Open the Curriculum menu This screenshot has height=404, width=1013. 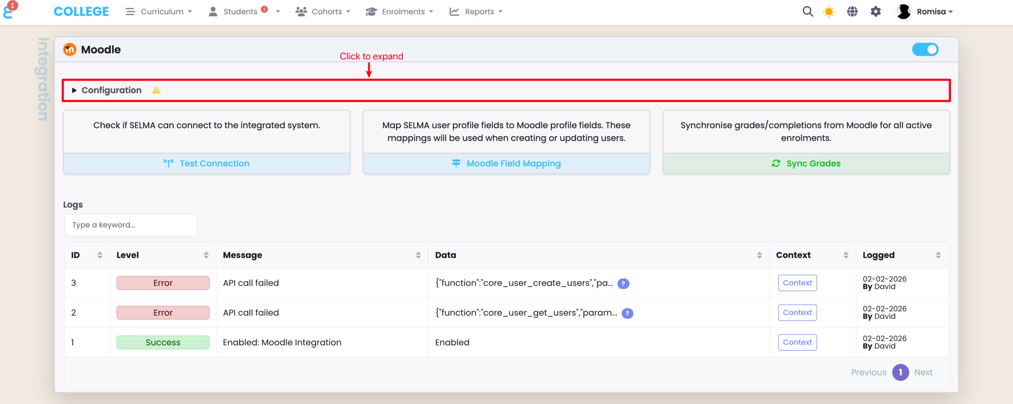159,11
